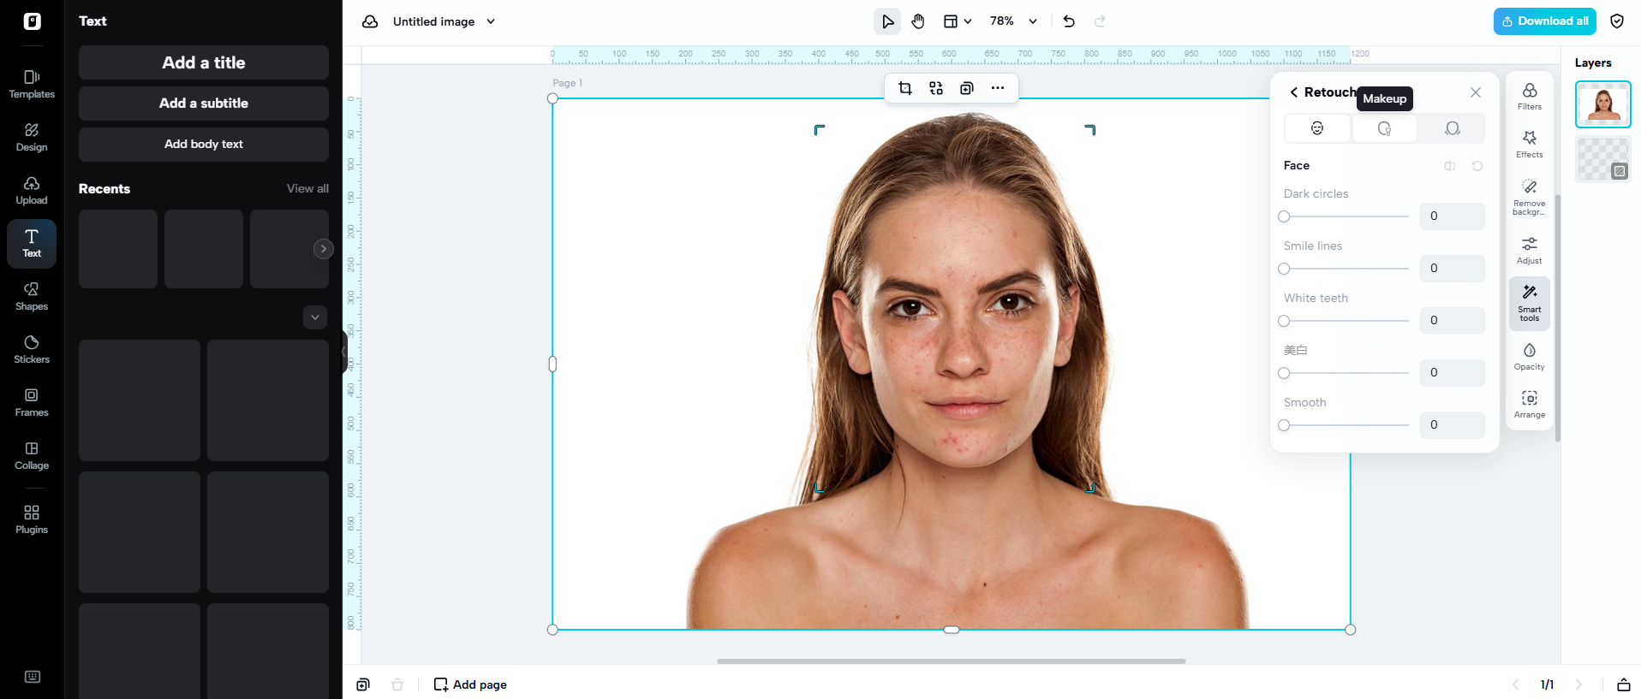Open the Filters tool

click(x=1530, y=96)
